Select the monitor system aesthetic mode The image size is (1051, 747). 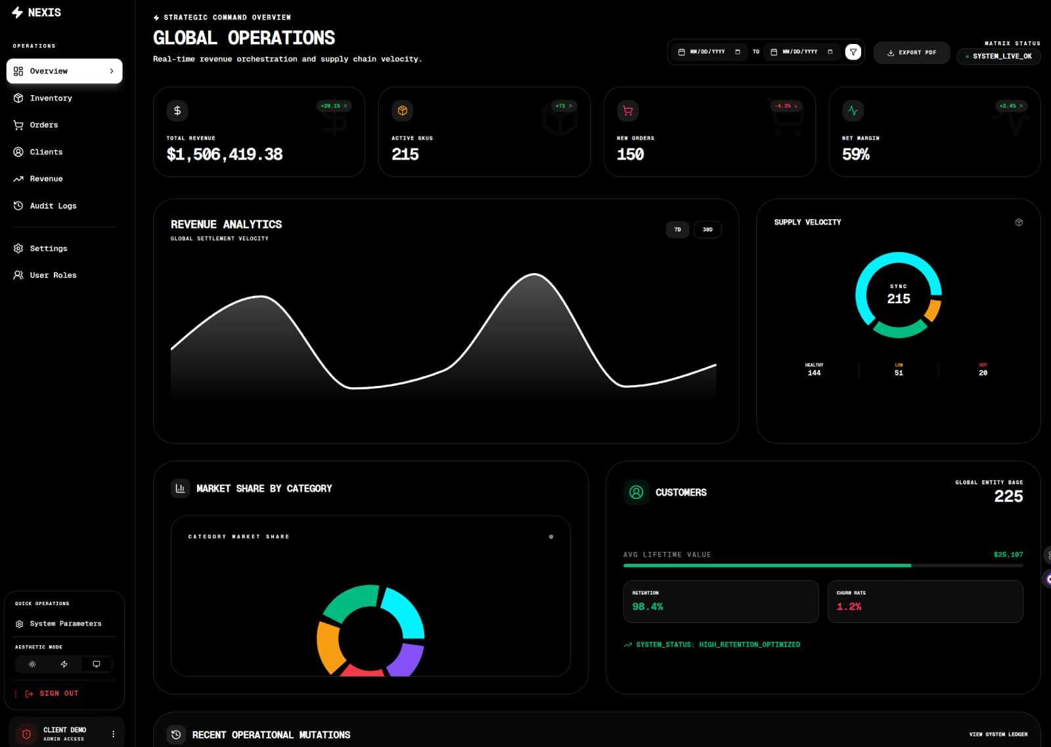(x=96, y=664)
